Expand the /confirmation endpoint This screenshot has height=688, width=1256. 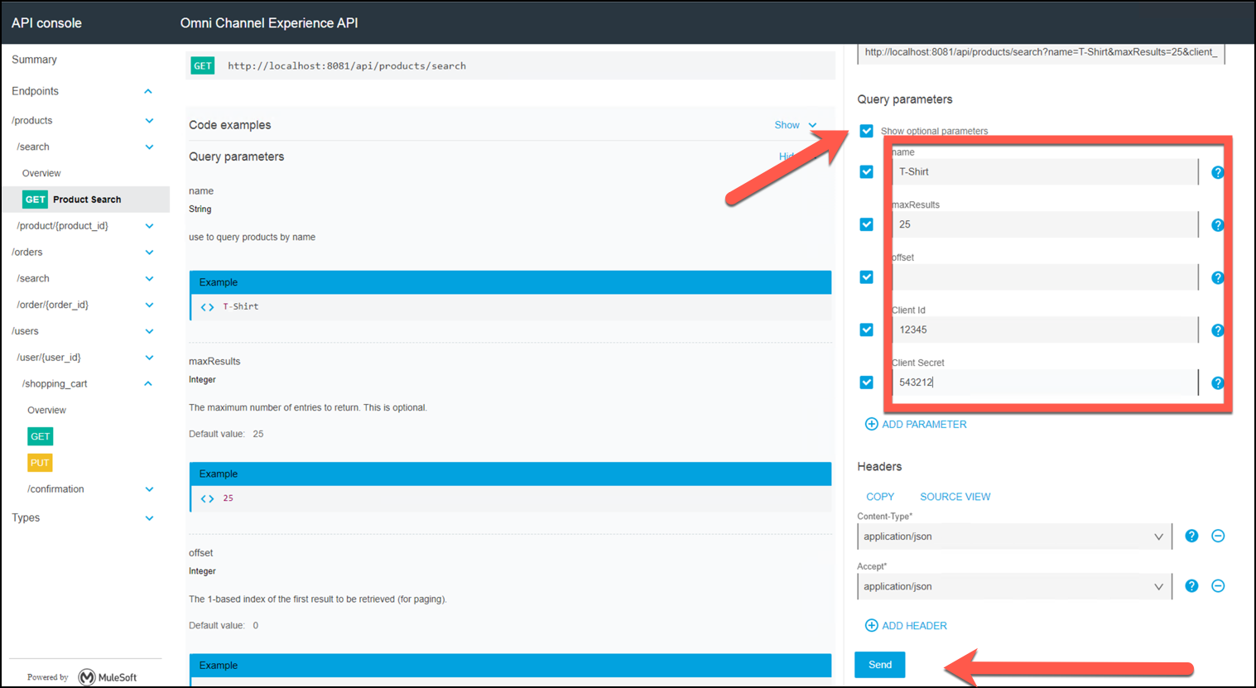click(x=149, y=489)
